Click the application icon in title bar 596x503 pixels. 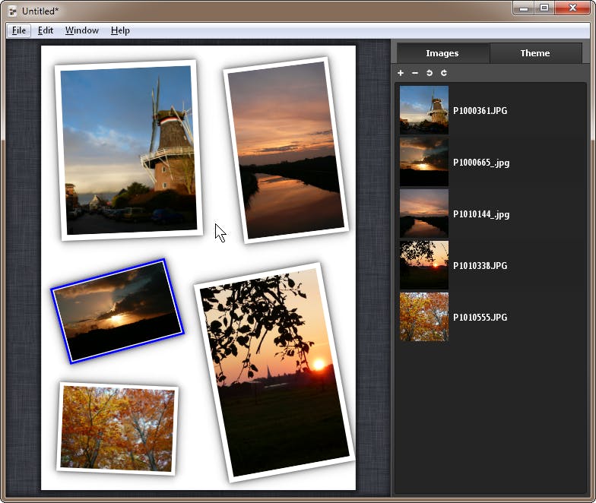pos(12,11)
